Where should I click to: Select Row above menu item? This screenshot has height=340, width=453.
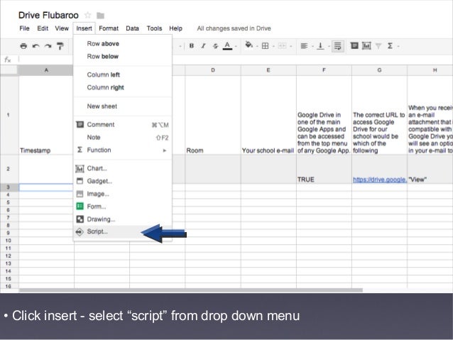point(123,43)
